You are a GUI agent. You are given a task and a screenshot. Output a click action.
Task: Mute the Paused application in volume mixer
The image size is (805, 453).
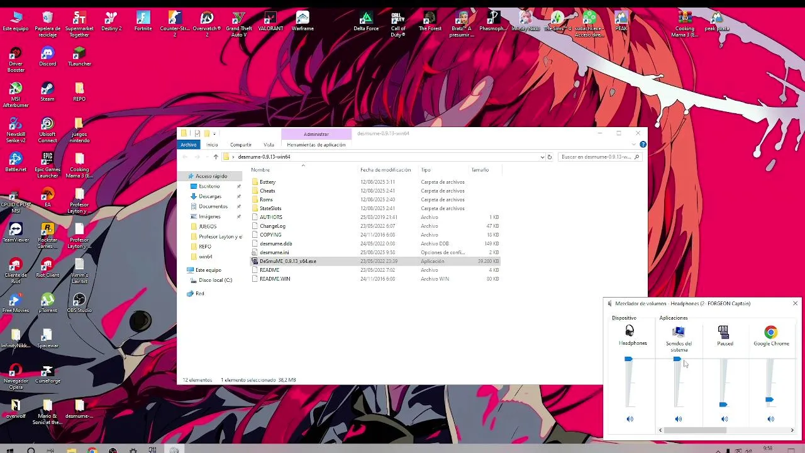pos(724,419)
